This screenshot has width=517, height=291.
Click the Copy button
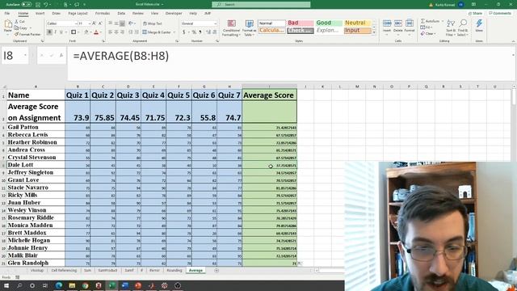tap(23, 27)
